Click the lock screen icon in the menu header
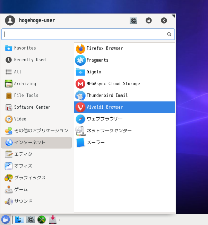This screenshot has height=225, width=208. click(149, 20)
